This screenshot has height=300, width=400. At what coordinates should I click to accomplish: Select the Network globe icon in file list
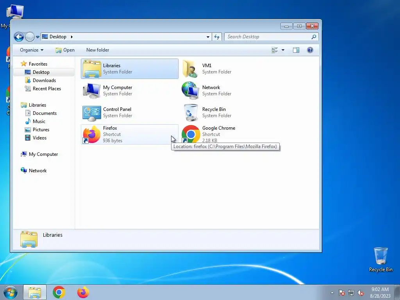coord(190,90)
